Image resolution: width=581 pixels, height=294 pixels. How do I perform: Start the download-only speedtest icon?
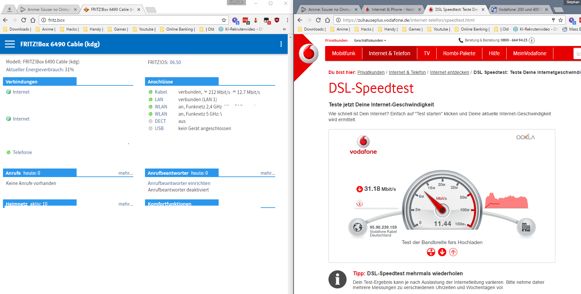[x=442, y=252]
